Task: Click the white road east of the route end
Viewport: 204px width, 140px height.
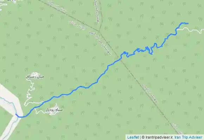Action: [x=191, y=31]
